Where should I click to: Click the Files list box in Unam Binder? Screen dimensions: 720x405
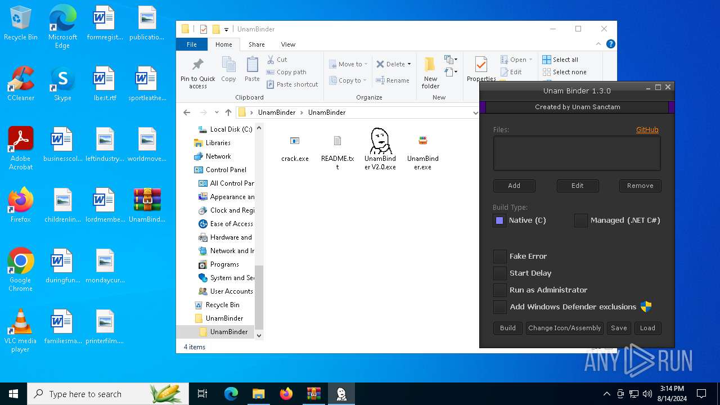pyautogui.click(x=577, y=153)
